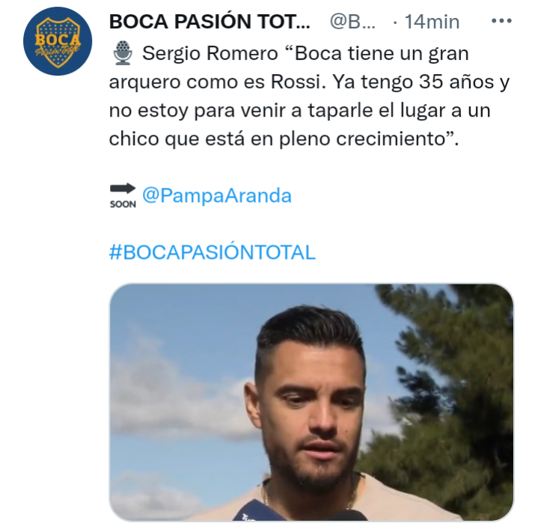The width and height of the screenshot is (538, 532).
Task: Click the truncated @B... account handle
Action: pyautogui.click(x=352, y=22)
